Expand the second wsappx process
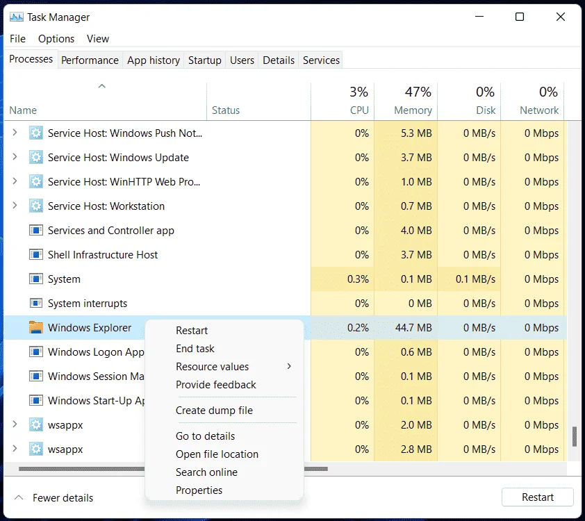 coord(15,448)
